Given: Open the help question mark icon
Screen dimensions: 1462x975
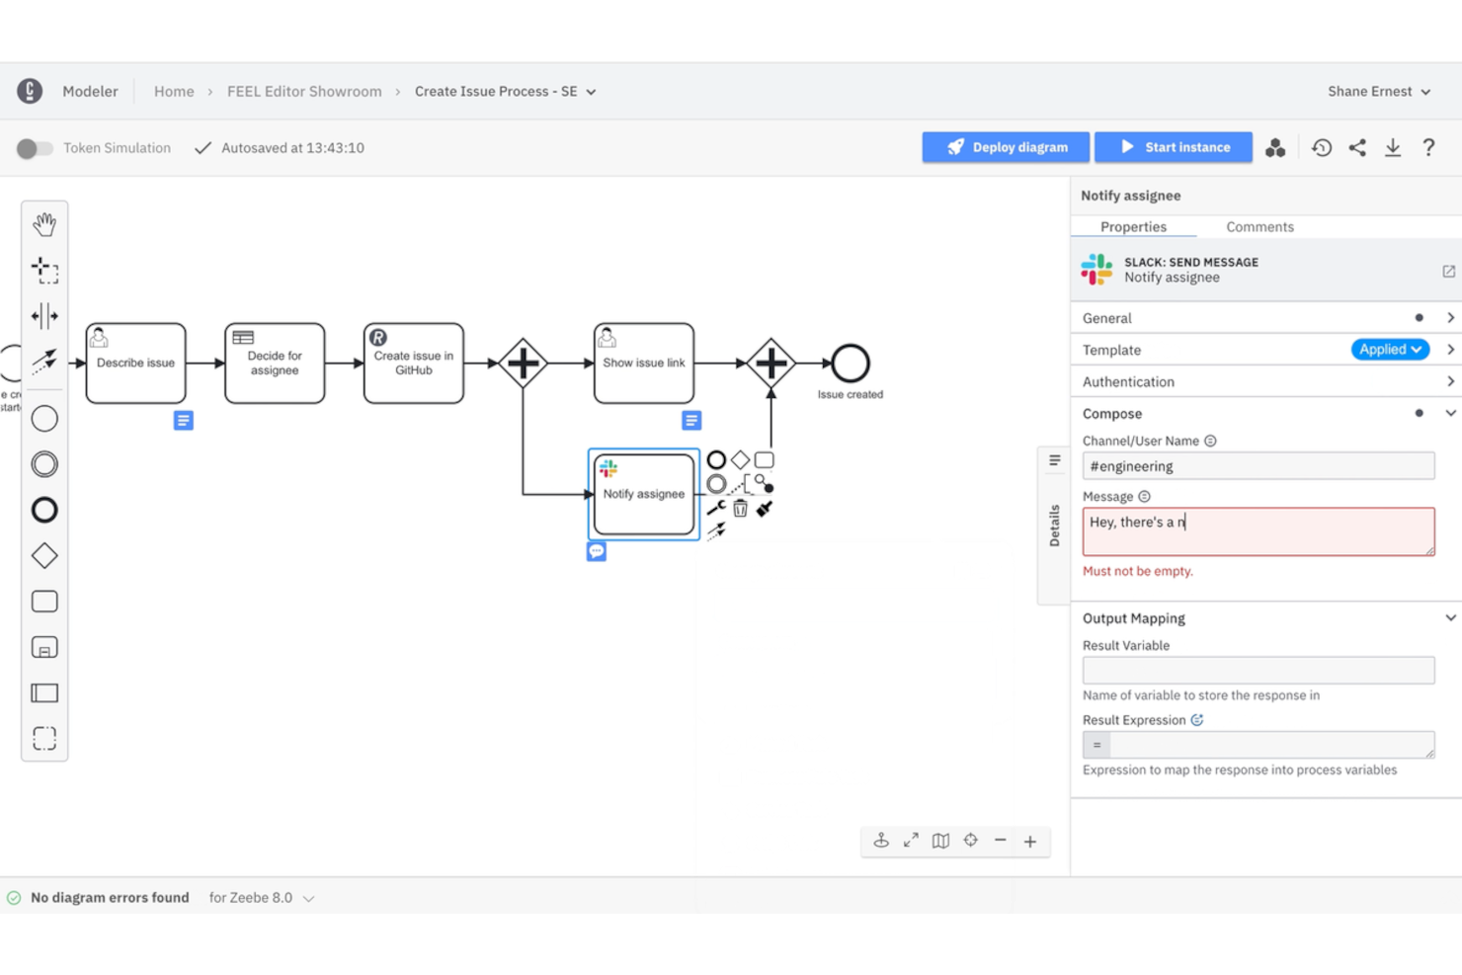Looking at the screenshot, I should tap(1428, 148).
